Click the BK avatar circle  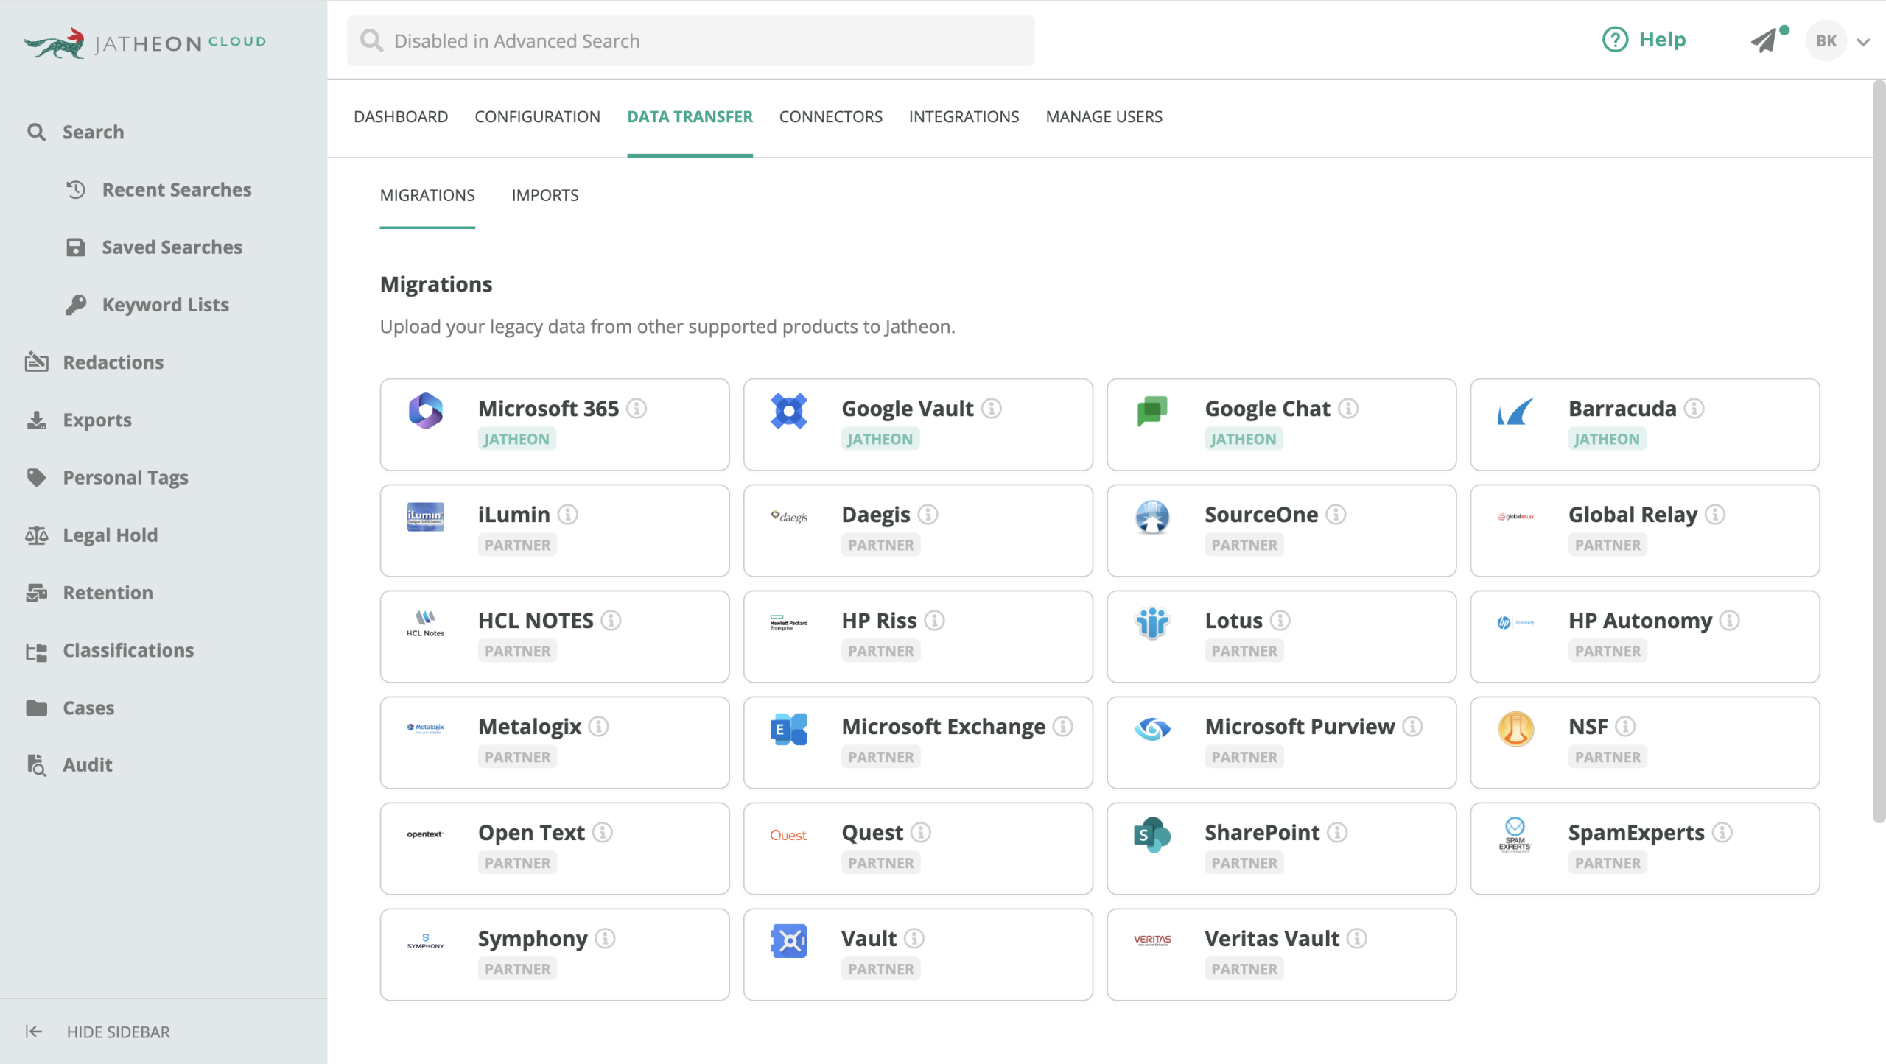1826,40
